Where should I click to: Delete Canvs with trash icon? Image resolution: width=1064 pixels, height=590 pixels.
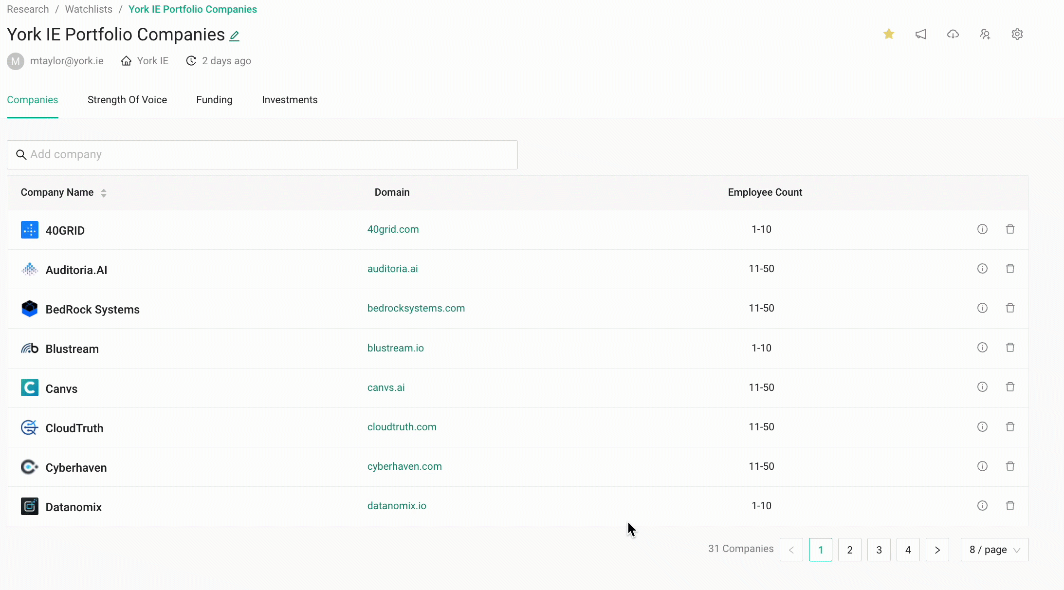(1010, 387)
